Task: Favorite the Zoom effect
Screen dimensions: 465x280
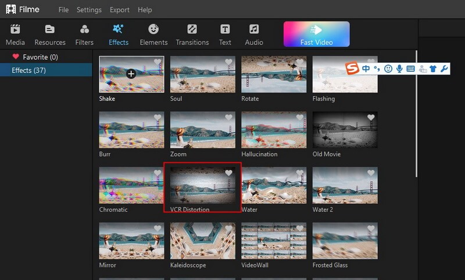Action: (228, 117)
